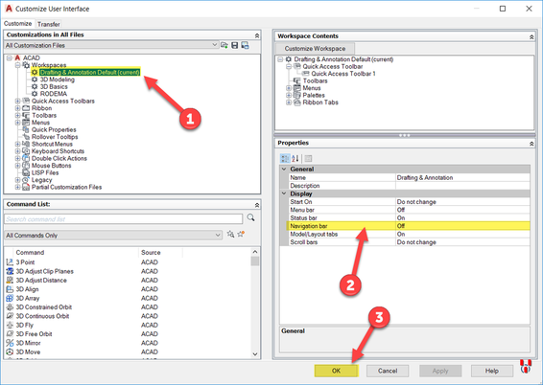
Task: Click the save all customization files icon
Action: pos(235,45)
